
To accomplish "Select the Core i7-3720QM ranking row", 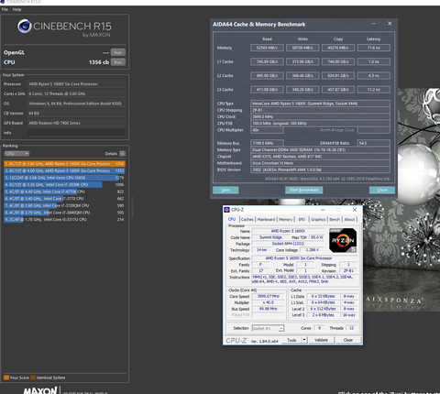I will pos(64,205).
